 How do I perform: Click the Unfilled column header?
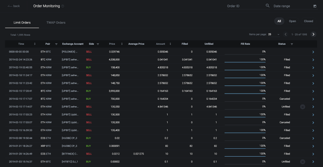coord(209,44)
